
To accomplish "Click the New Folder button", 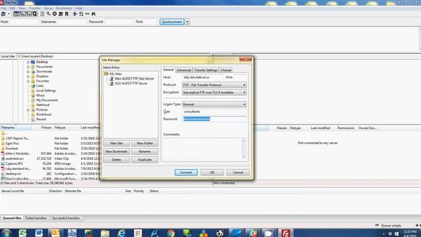I will point(145,144).
